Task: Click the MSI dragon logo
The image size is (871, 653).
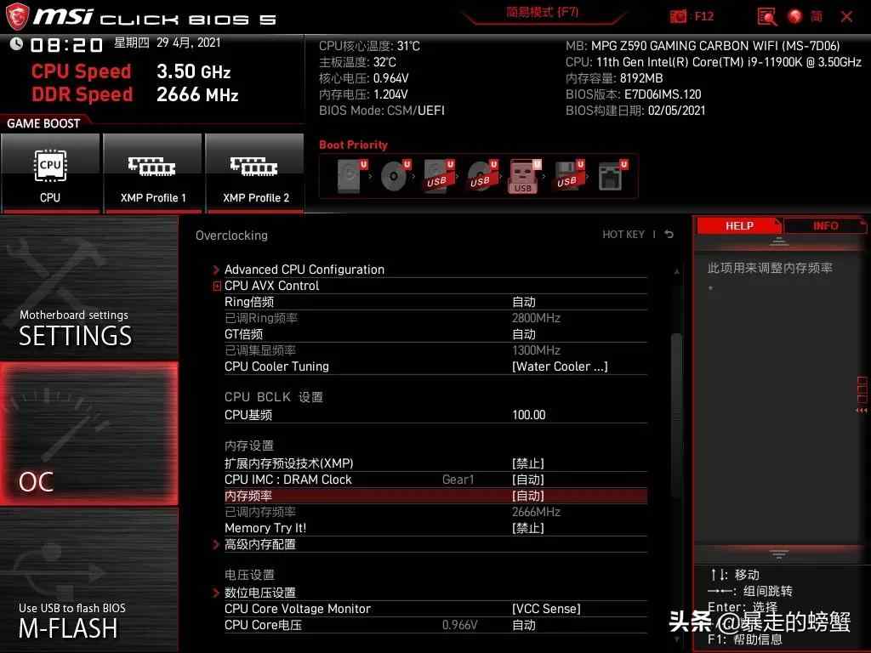Action: [17, 16]
